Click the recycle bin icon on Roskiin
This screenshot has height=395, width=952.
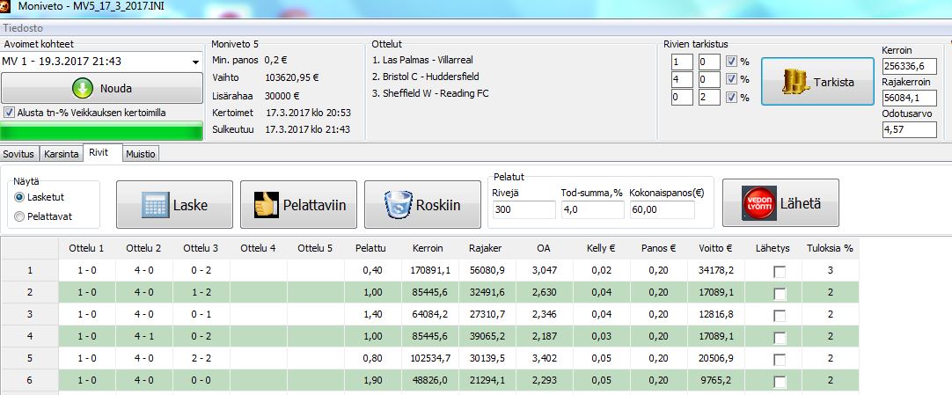[399, 205]
